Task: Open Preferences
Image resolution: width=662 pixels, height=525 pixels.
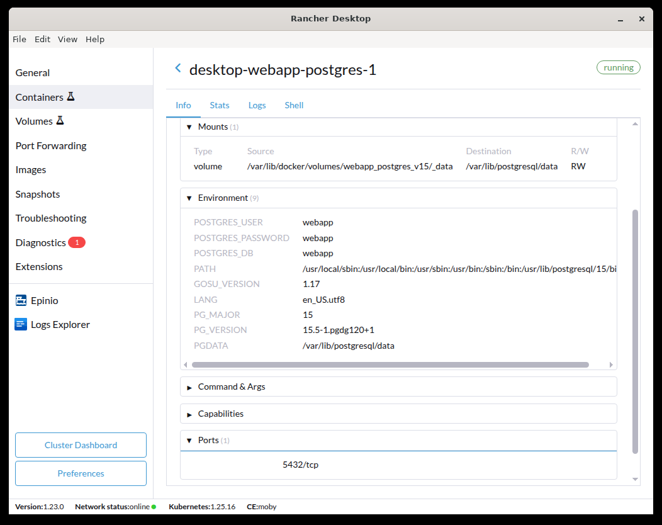Action: [x=81, y=473]
